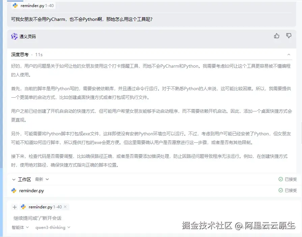
Task: Collapse the 深度思考 reasoning section
Action: pos(289,54)
